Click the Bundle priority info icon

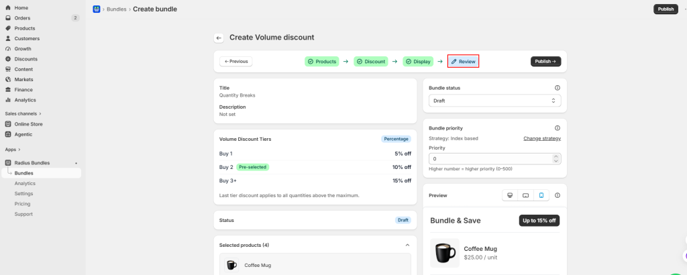pyautogui.click(x=558, y=128)
